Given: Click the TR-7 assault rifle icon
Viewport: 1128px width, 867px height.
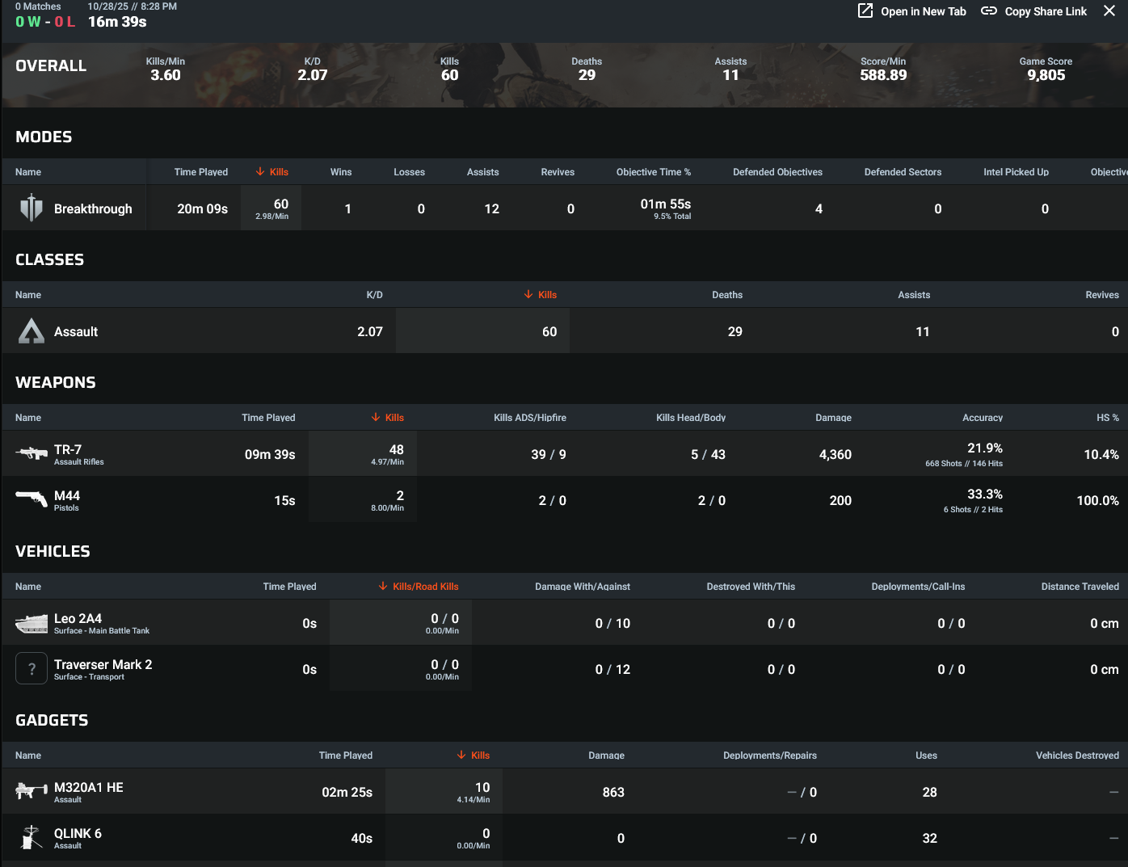Looking at the screenshot, I should pyautogui.click(x=32, y=453).
